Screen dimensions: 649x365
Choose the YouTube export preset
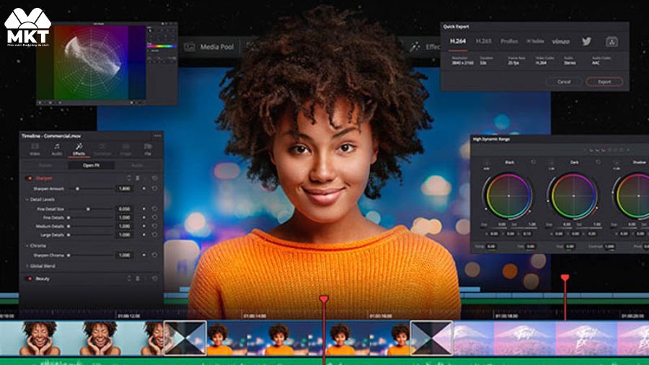(535, 41)
